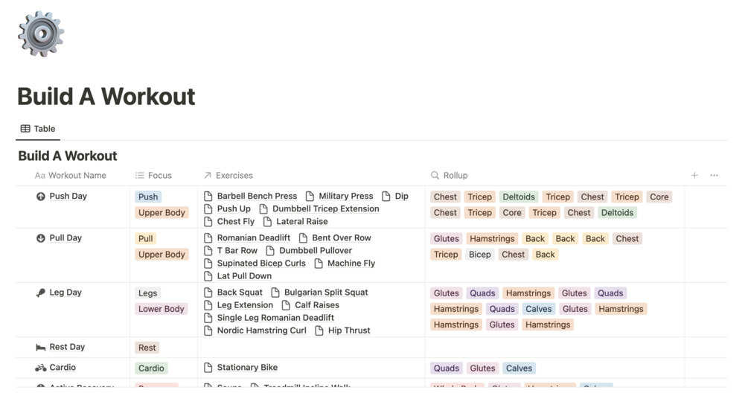This screenshot has height=396, width=748.
Task: Open the Military Press exercise
Action: click(346, 196)
